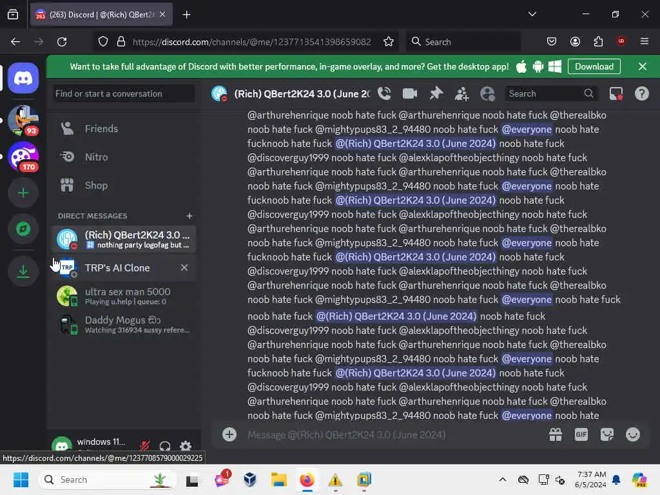Screen dimensions: 660x495
Task: Start a voice call in the chat header
Action: (x=384, y=93)
